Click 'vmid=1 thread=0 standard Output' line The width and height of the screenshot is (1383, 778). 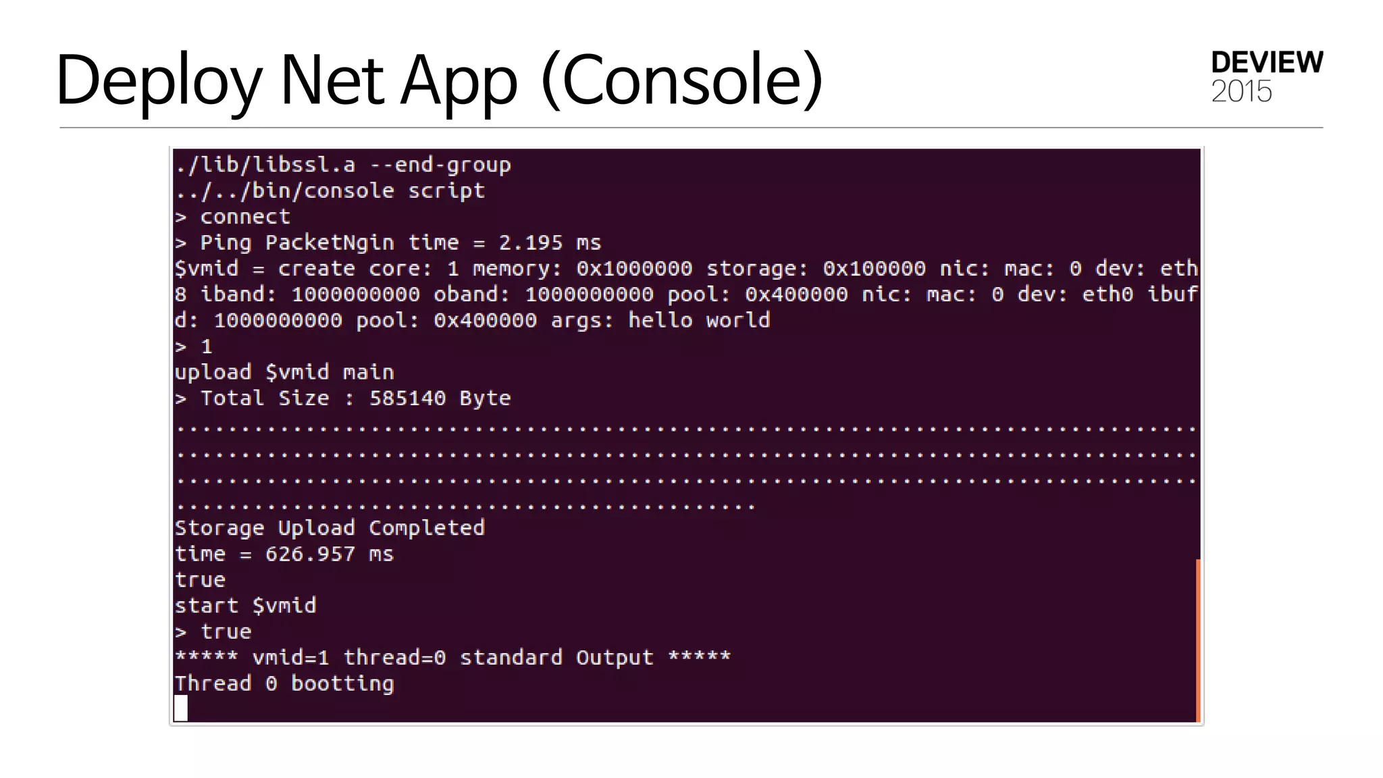pos(452,657)
